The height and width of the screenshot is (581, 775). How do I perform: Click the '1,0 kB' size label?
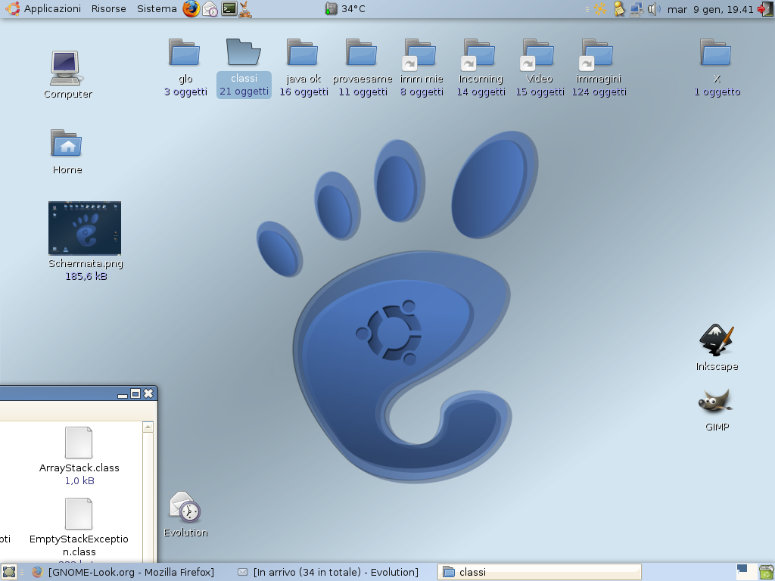coord(79,480)
